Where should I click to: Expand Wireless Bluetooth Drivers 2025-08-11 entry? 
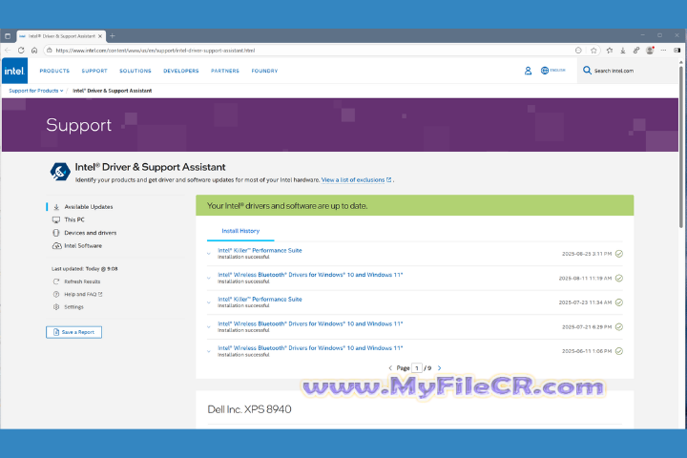(209, 278)
